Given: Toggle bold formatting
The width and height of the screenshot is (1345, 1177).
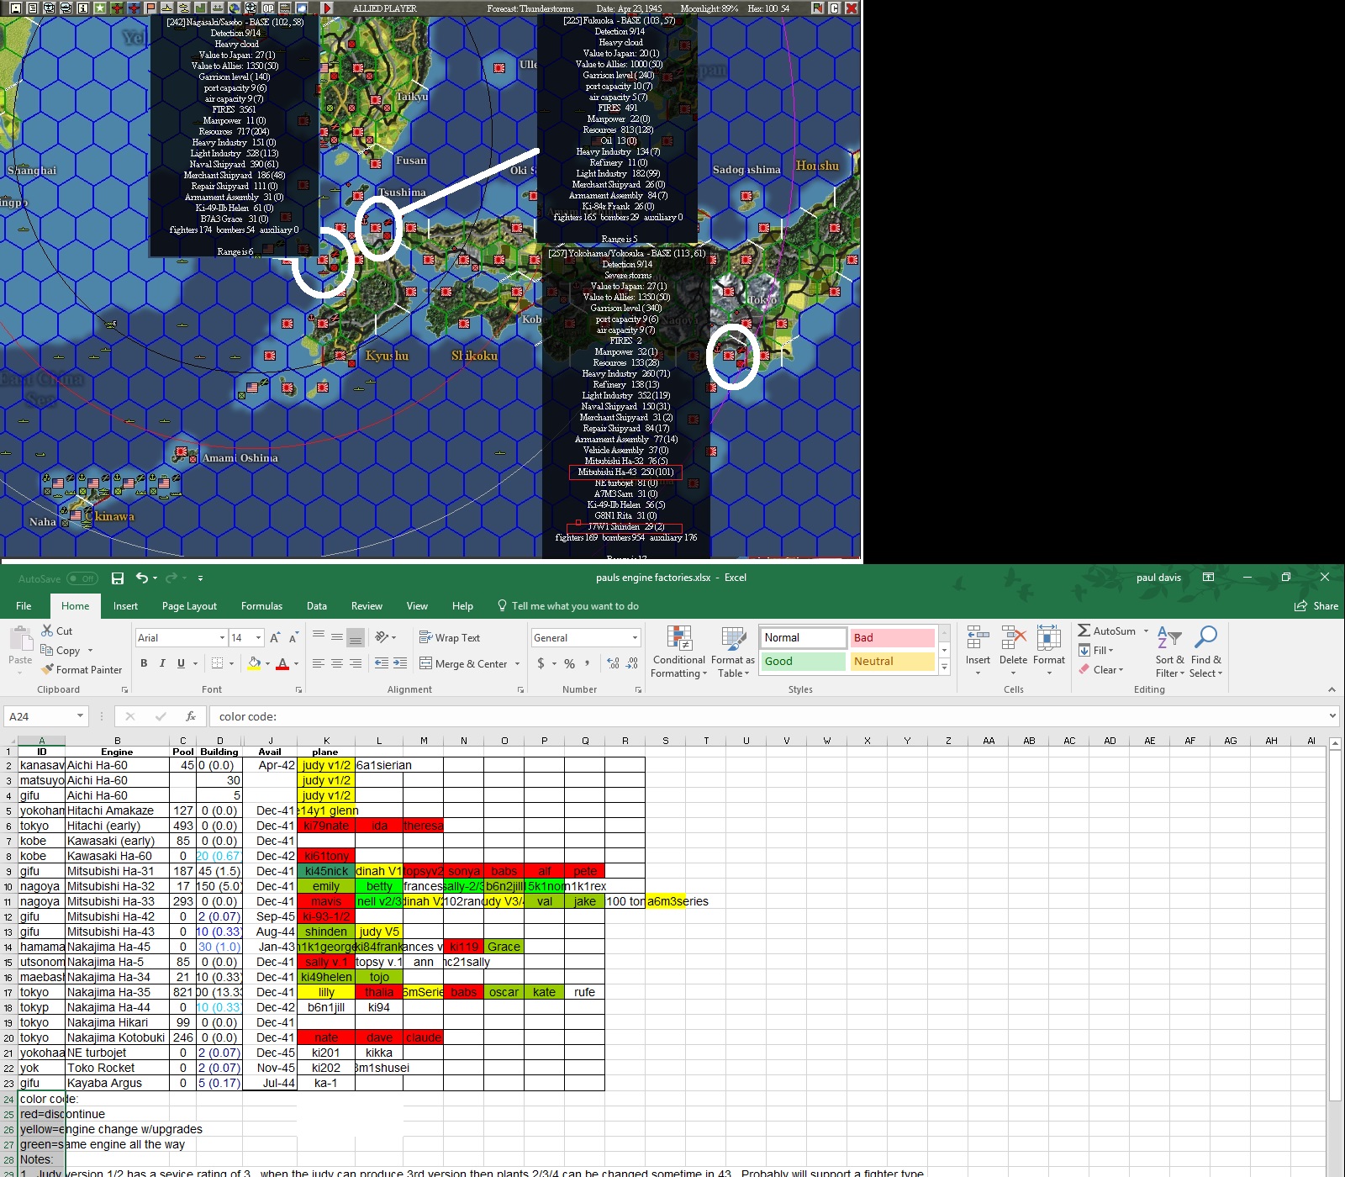Looking at the screenshot, I should (144, 663).
